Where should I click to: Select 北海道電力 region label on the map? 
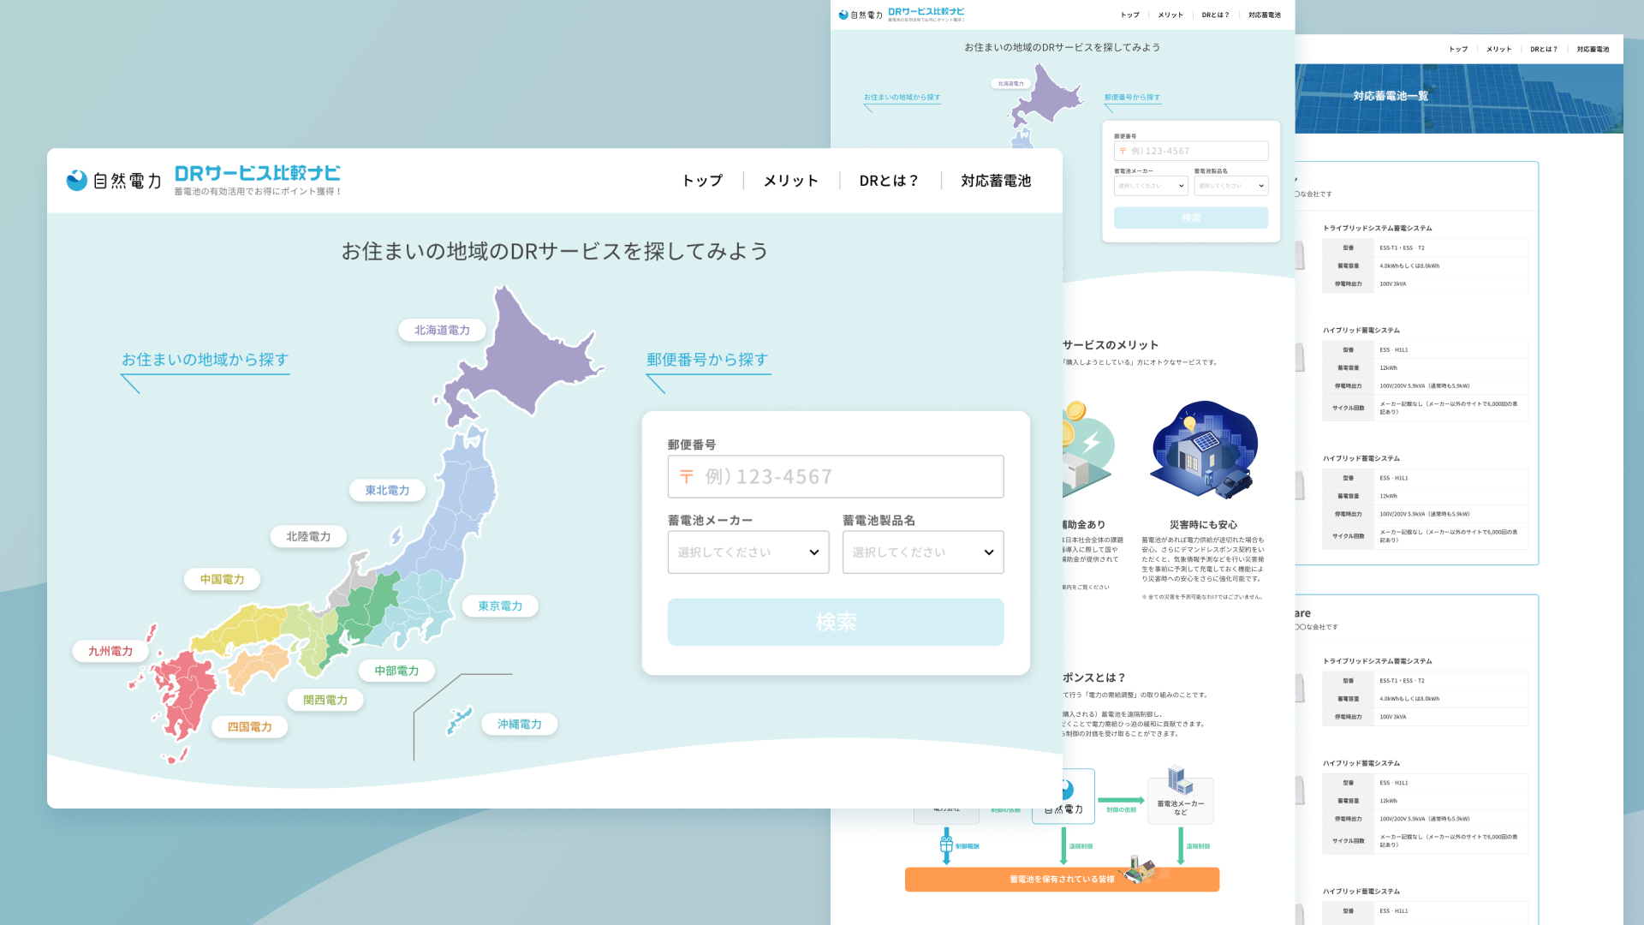tap(442, 330)
